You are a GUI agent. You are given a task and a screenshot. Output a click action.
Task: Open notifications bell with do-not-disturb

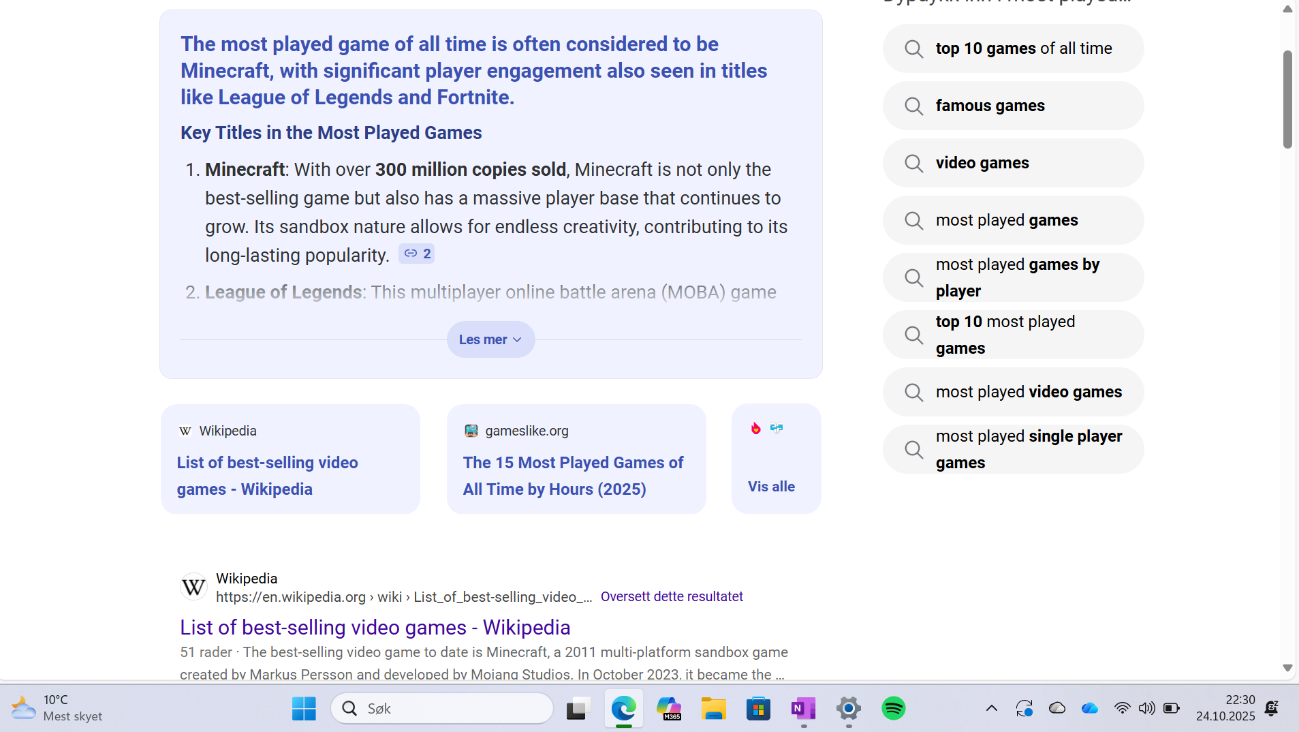tap(1272, 709)
